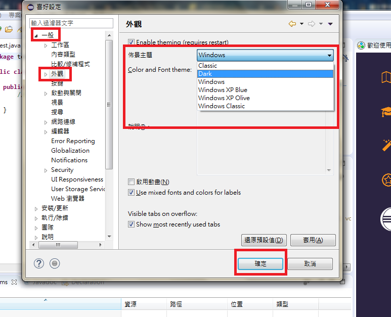Enable the 啟用動畫 animation checkbox

click(x=131, y=182)
